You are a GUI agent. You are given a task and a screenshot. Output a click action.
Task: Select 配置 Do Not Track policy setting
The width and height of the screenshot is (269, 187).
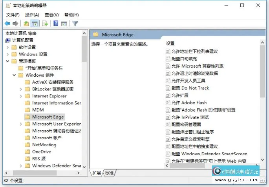point(190,88)
